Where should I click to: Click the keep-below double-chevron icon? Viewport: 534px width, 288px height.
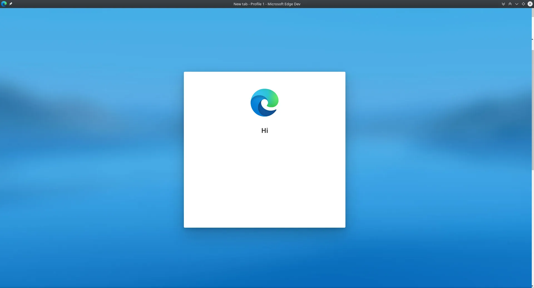(x=503, y=4)
